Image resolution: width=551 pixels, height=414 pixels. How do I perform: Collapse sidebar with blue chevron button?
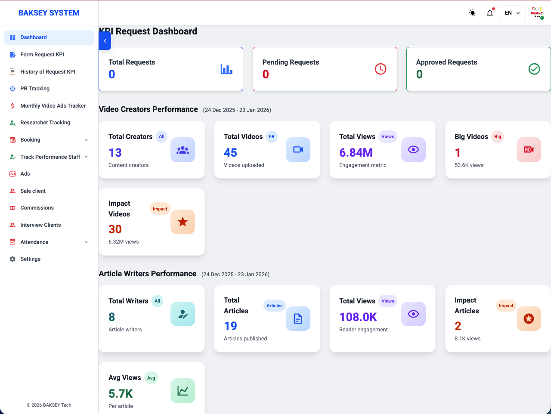pyautogui.click(x=105, y=41)
